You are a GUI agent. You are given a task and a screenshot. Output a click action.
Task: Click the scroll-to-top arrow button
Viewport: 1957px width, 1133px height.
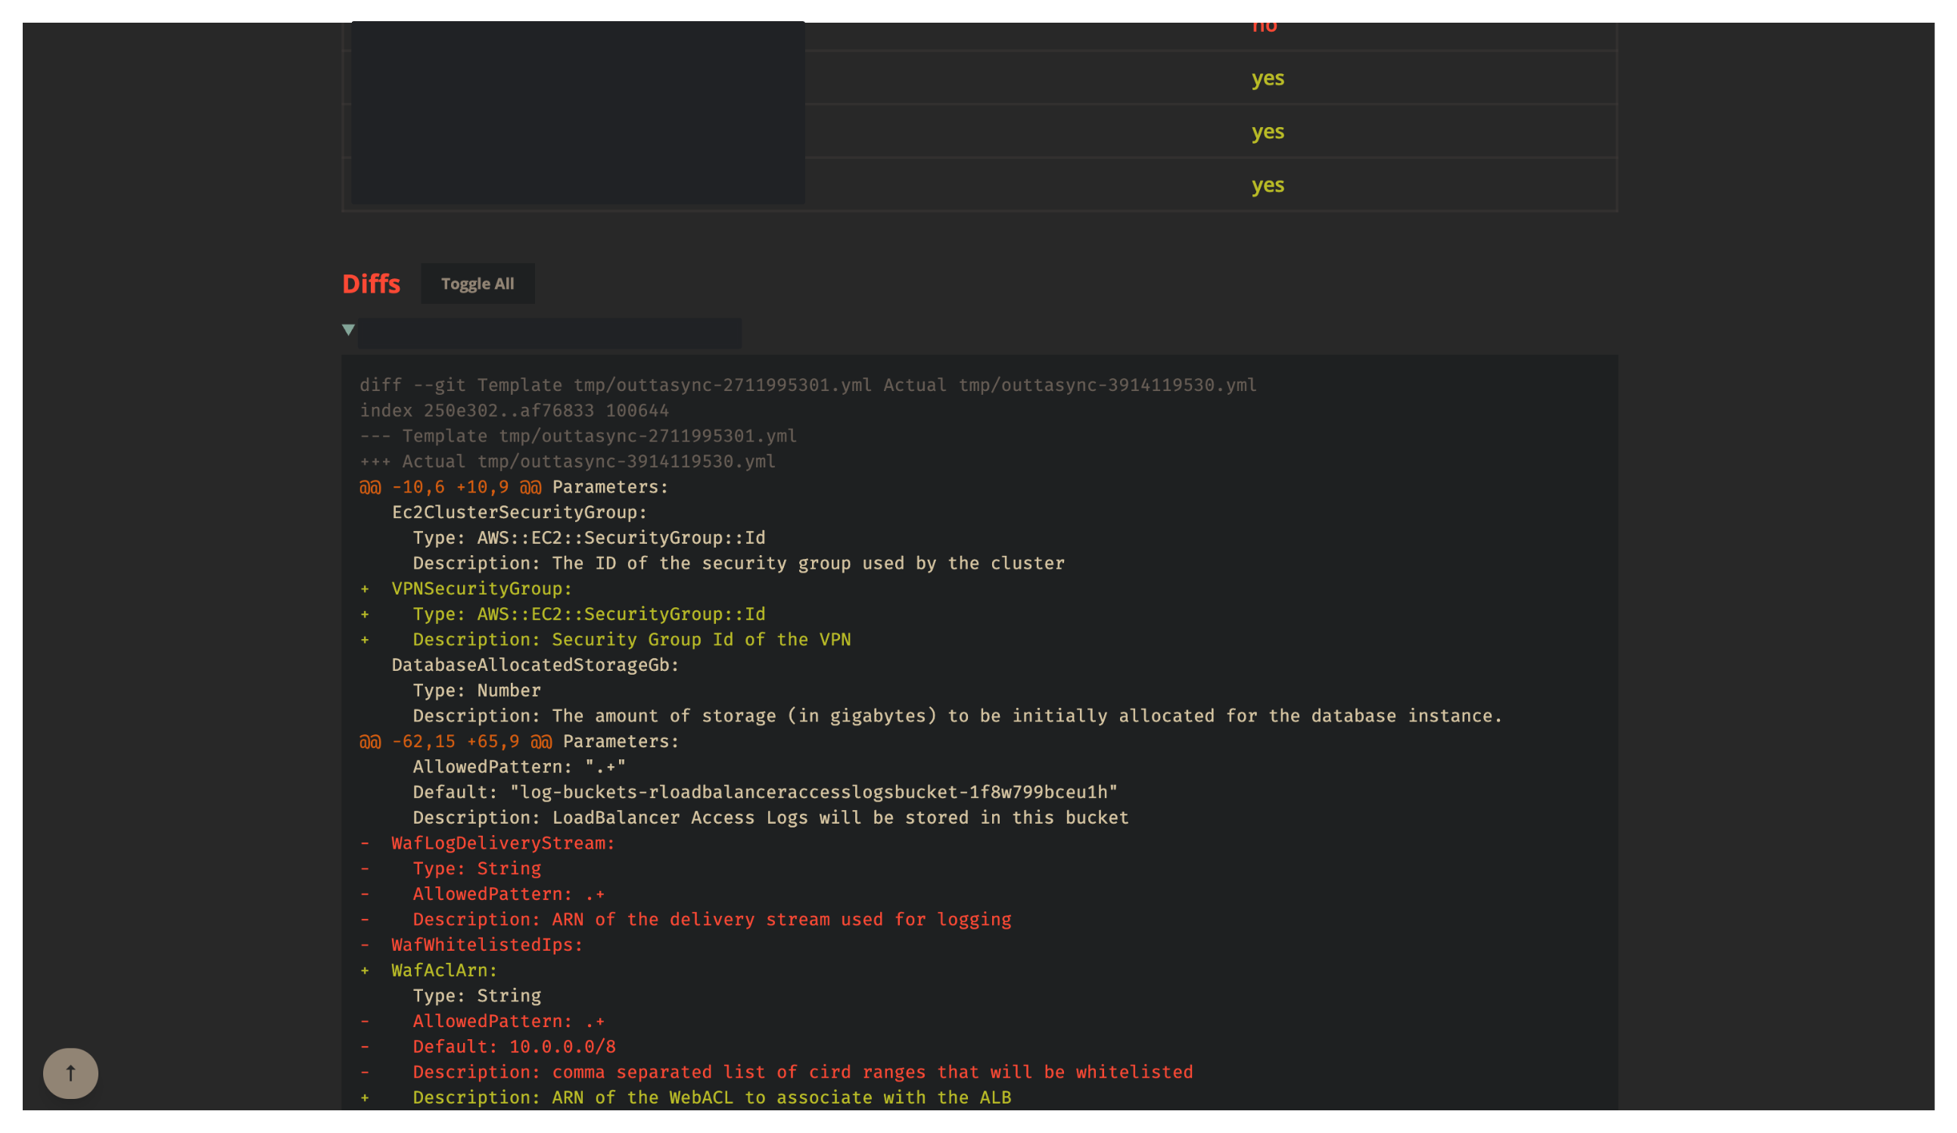[70, 1073]
